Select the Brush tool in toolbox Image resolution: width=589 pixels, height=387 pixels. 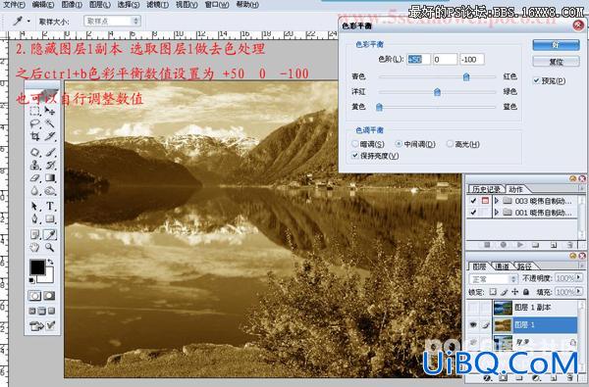(50, 152)
